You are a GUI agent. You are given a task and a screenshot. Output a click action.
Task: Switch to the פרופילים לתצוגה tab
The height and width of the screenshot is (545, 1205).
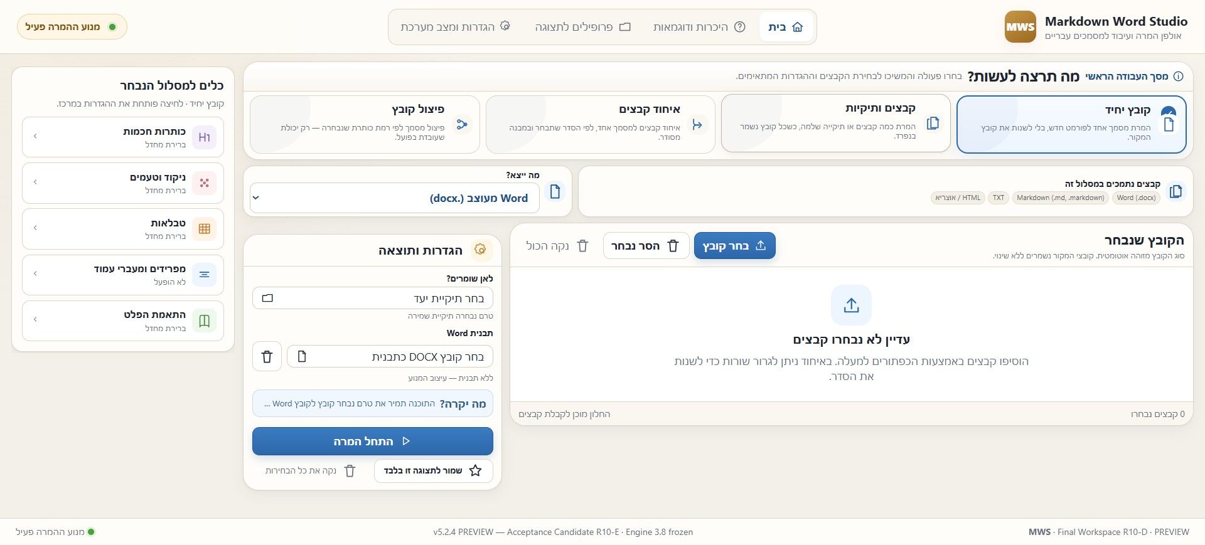[x=582, y=27]
